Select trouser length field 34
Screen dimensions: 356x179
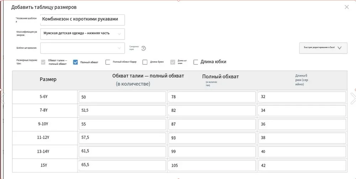(x=302, y=111)
